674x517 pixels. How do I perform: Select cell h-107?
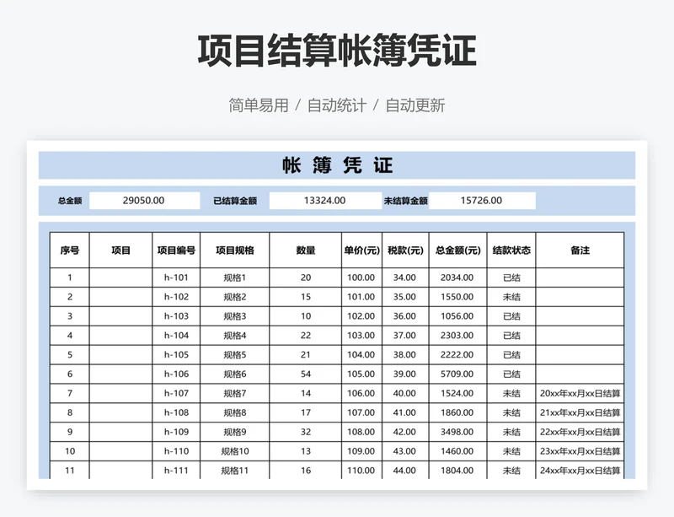(x=176, y=394)
